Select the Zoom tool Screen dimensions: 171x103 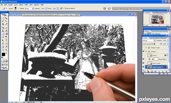6,50
